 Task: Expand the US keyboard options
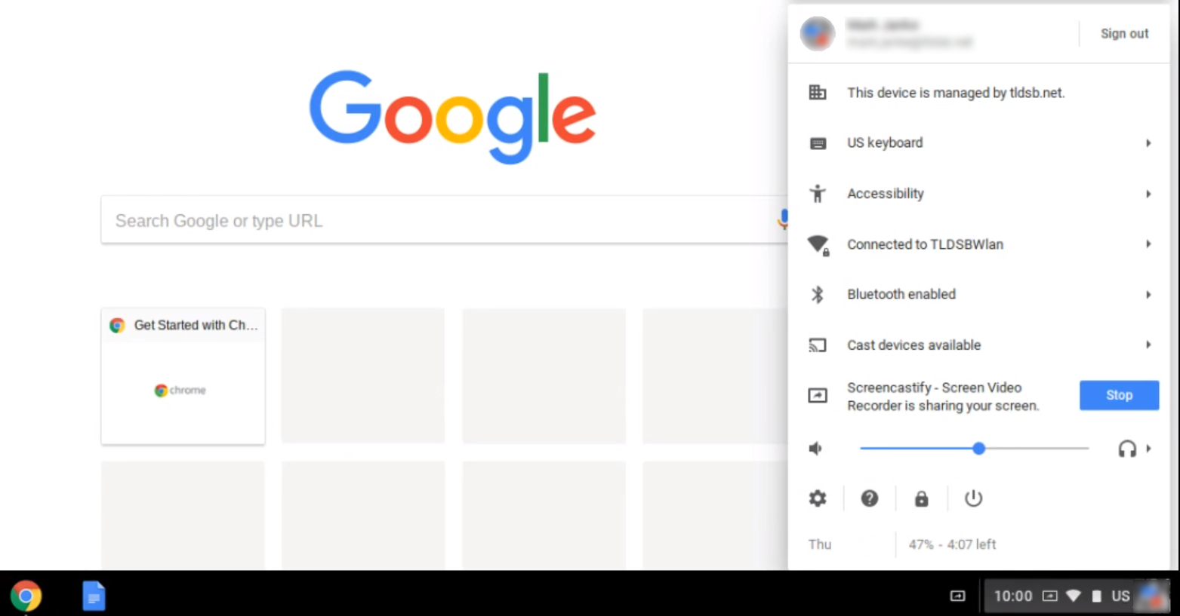(979, 143)
